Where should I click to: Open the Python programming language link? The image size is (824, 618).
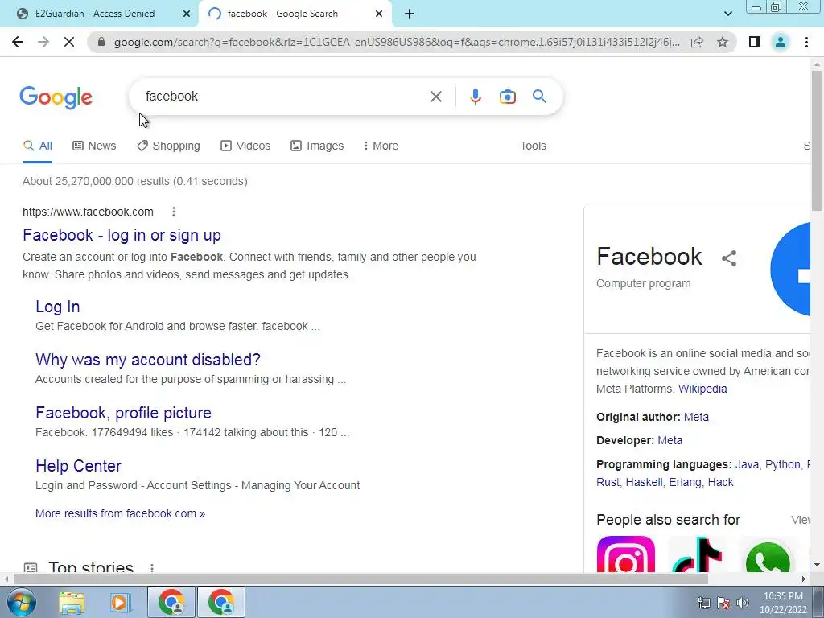tap(782, 464)
